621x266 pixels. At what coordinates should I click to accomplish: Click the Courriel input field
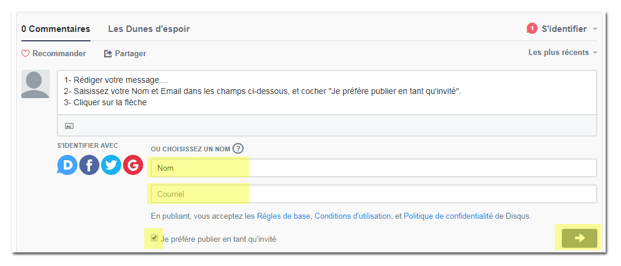373,194
